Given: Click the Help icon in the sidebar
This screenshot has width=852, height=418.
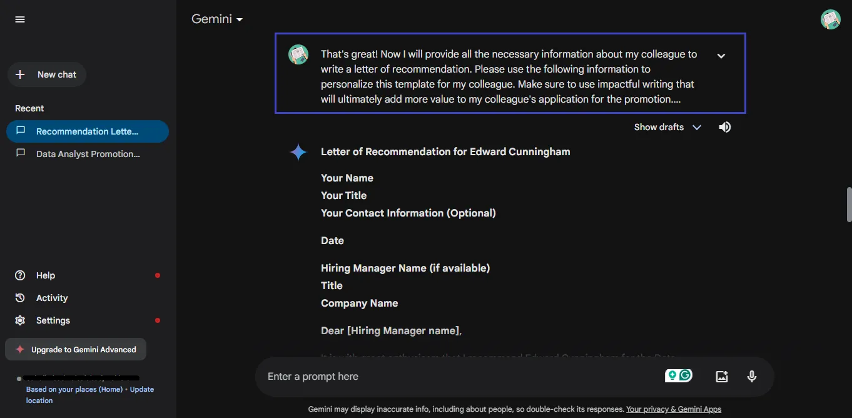Looking at the screenshot, I should pyautogui.click(x=19, y=275).
